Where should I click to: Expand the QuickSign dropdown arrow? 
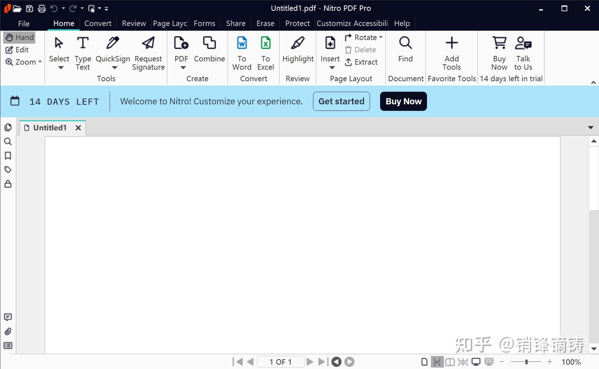click(115, 68)
